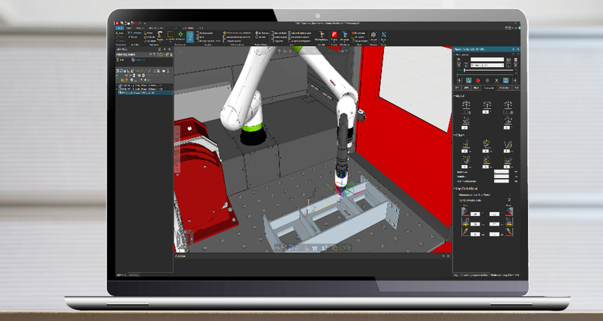
Task: Click the blue crossed-arrows icon at the ribbon's right end
Action: 383,35
